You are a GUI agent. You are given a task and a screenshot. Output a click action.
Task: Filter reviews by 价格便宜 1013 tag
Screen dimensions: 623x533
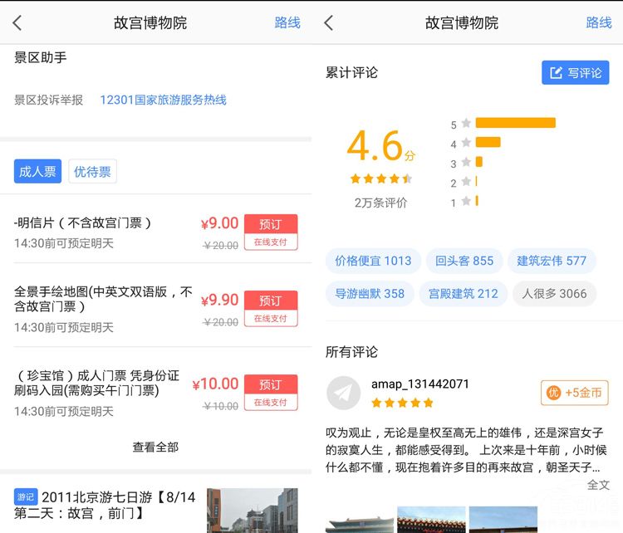pos(373,261)
